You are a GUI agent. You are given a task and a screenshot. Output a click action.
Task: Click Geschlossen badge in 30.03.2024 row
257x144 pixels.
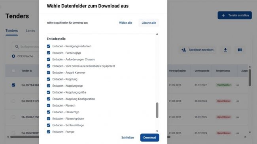pos(224,101)
